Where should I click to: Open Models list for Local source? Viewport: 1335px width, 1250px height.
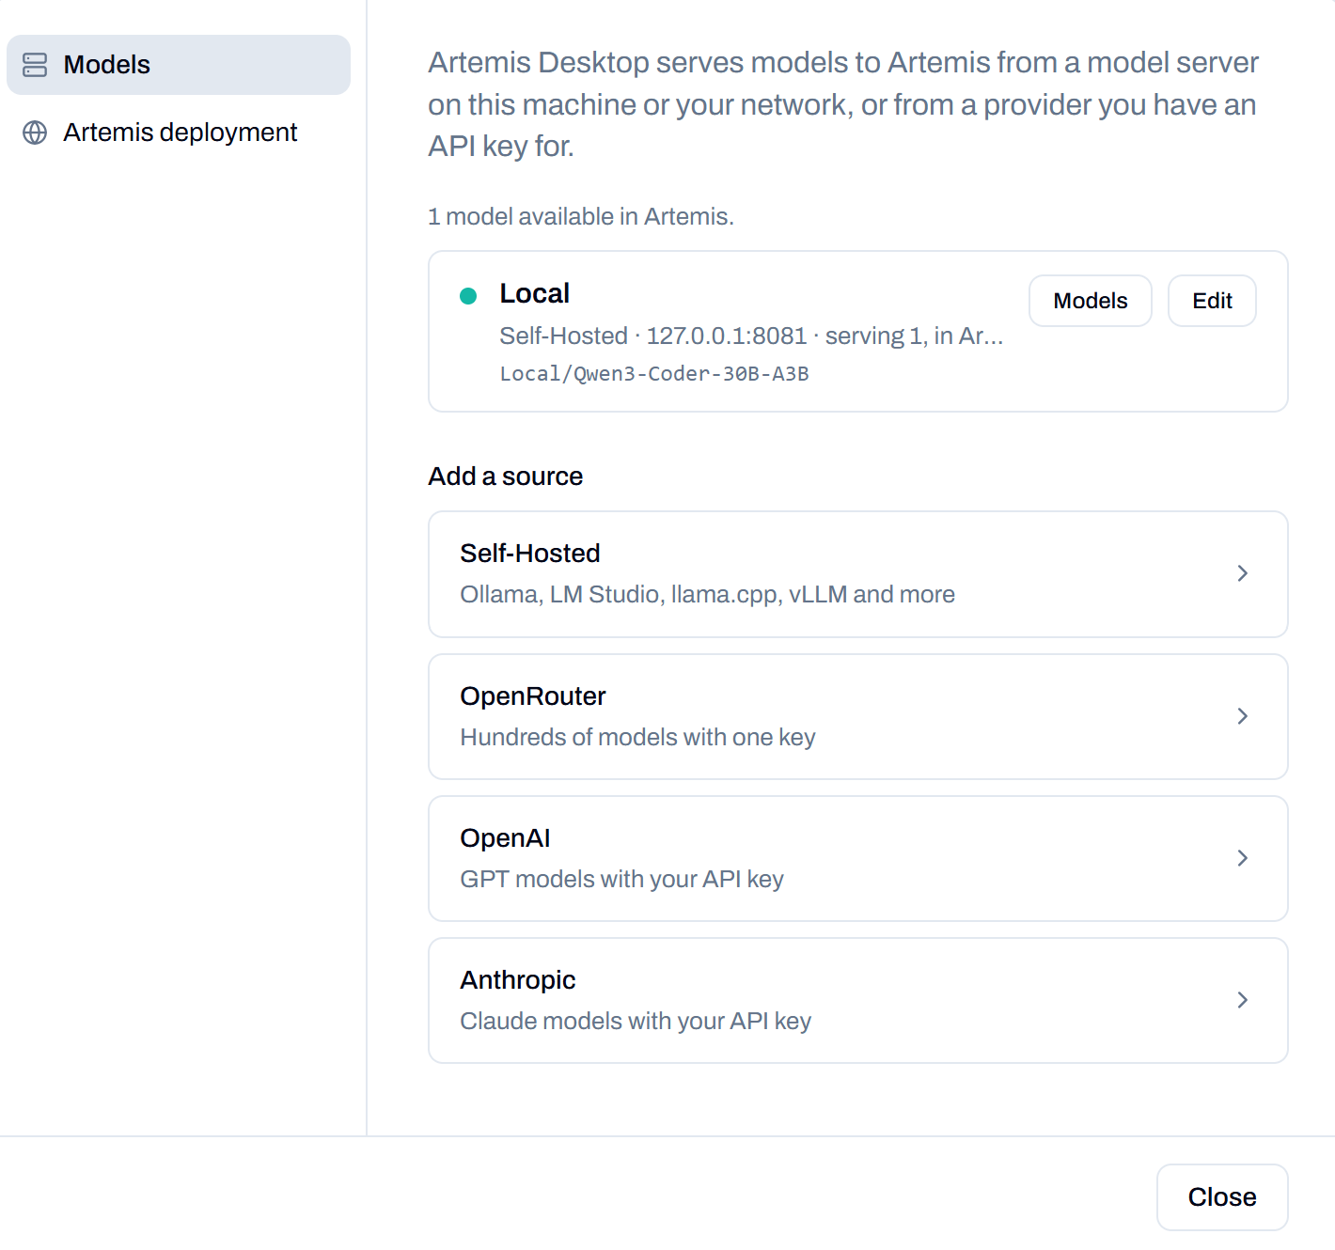point(1091,301)
